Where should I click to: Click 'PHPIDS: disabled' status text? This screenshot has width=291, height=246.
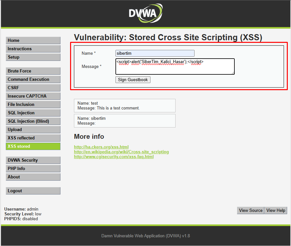[x=21, y=219]
